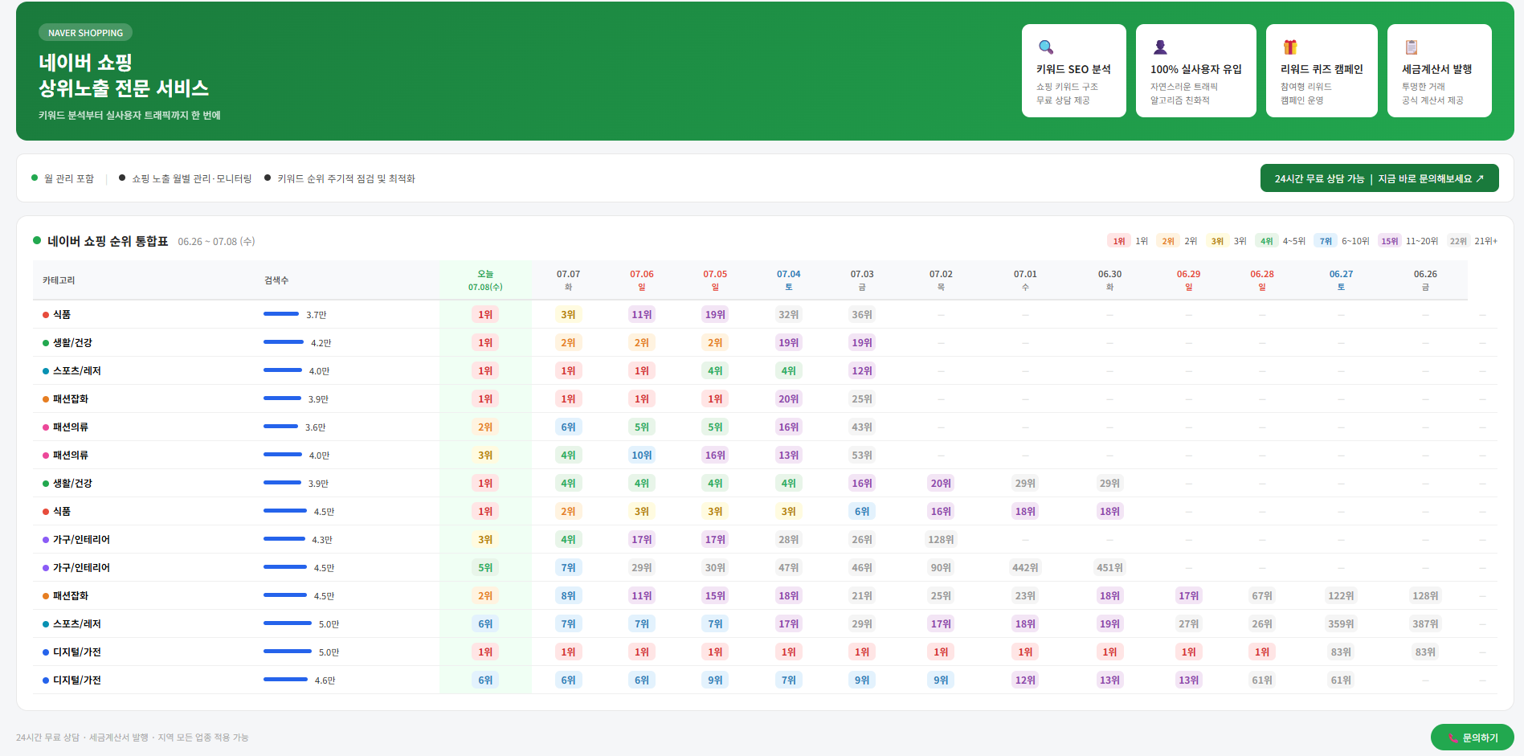Select the 07.07 화 column header
1524x756 pixels.
click(568, 280)
